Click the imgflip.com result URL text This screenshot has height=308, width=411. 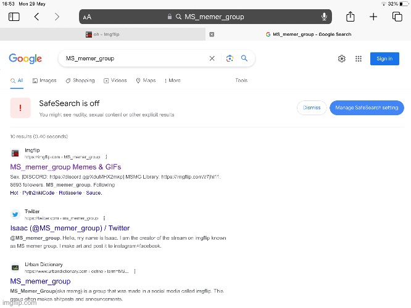coord(62,157)
